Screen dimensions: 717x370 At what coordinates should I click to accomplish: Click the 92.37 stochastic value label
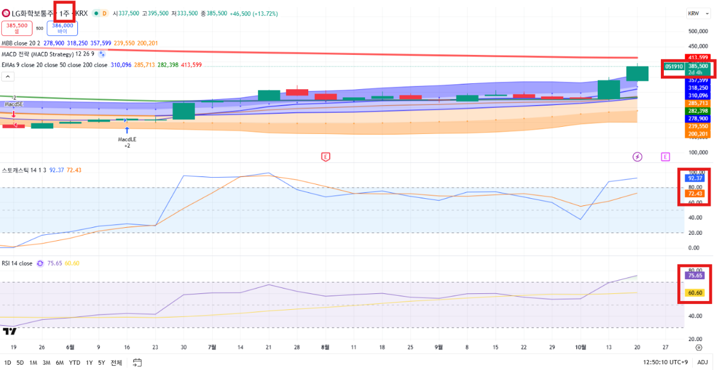(693, 178)
